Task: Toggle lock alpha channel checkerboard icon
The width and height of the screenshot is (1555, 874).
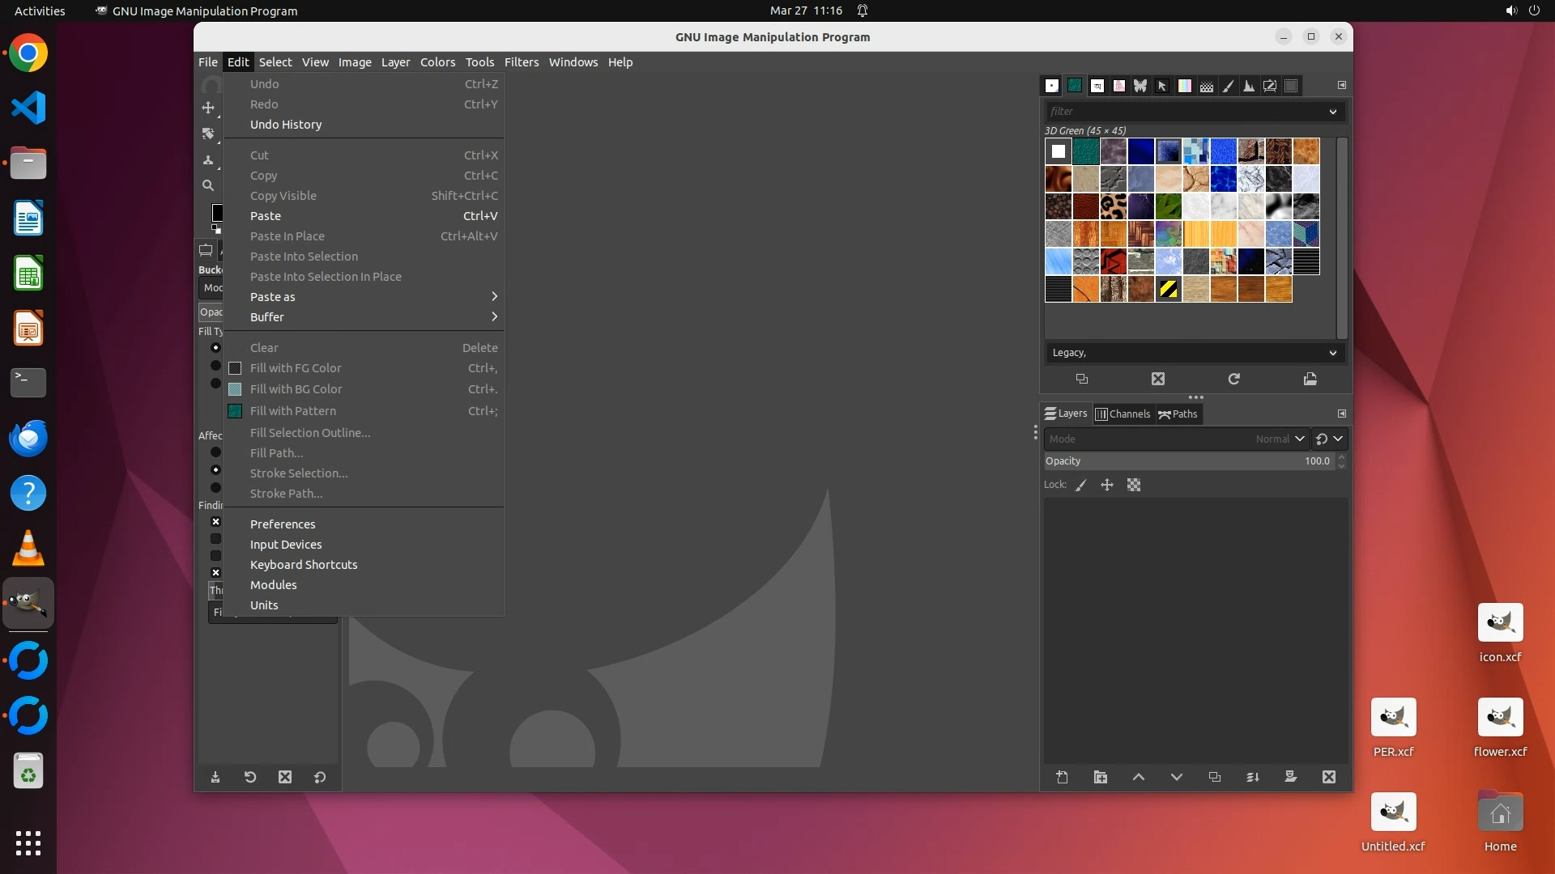Action: point(1134,485)
